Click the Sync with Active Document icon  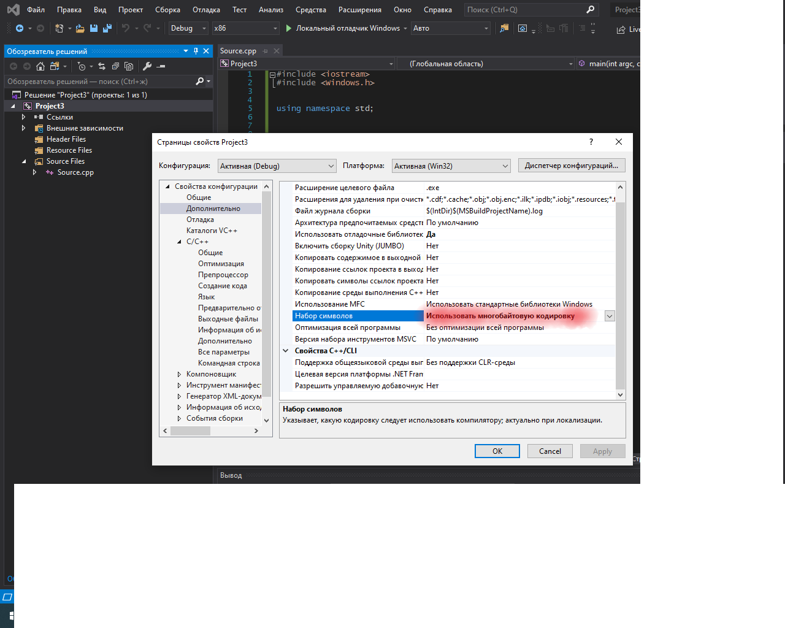click(x=102, y=66)
